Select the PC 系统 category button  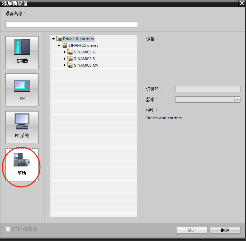click(x=22, y=127)
